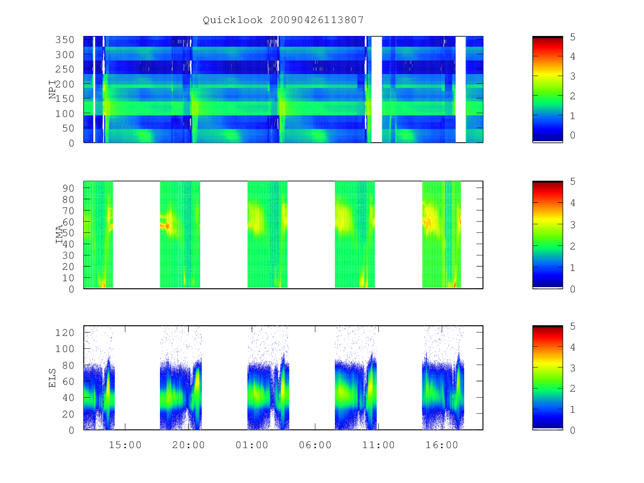Click the IMA spectrogram panel
Image resolution: width=644 pixels, height=483 pixels.
pos(283,235)
